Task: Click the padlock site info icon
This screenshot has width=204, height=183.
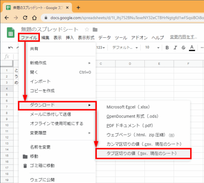Action: click(x=46, y=18)
